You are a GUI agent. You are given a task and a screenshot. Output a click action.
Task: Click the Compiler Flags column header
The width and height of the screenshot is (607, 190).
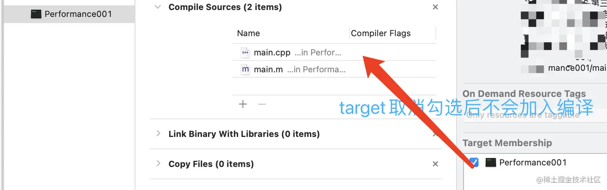pyautogui.click(x=381, y=33)
